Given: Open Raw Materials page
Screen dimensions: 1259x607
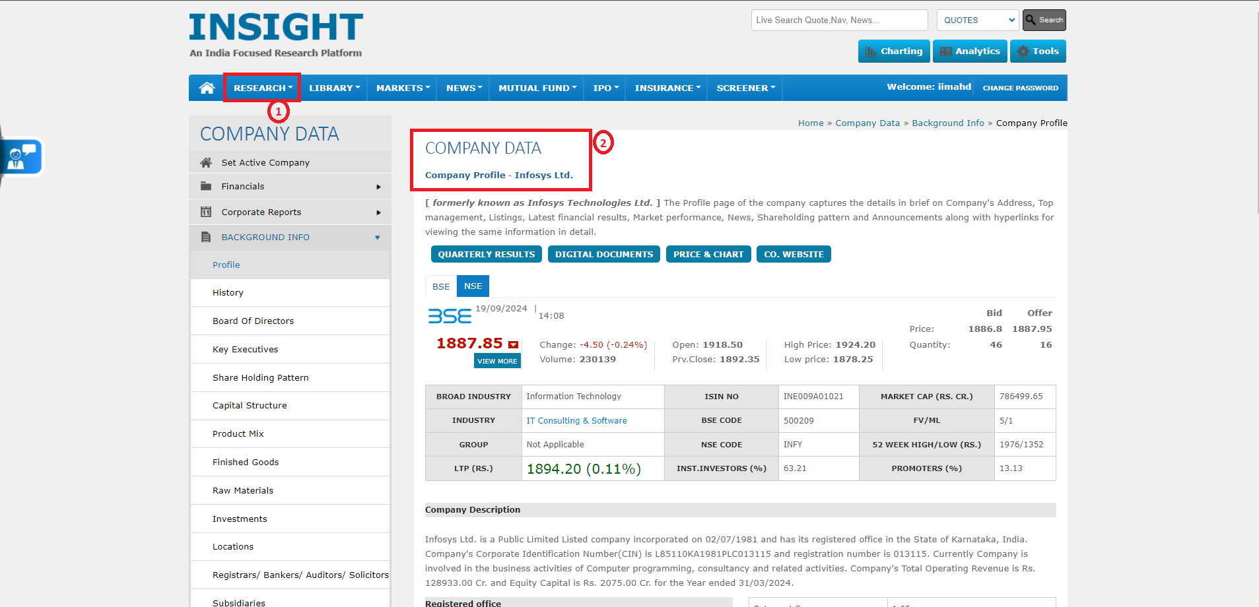Looking at the screenshot, I should pos(290,490).
